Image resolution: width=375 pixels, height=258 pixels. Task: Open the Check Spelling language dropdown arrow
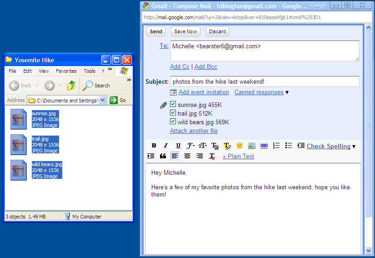point(354,147)
